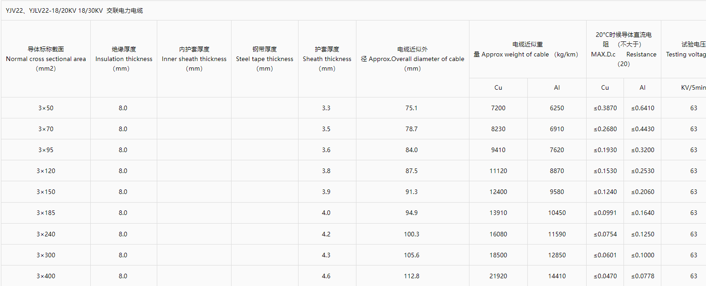Select the ≤0.1000 aluminium resistance cell
The width and height of the screenshot is (706, 286).
pos(643,255)
